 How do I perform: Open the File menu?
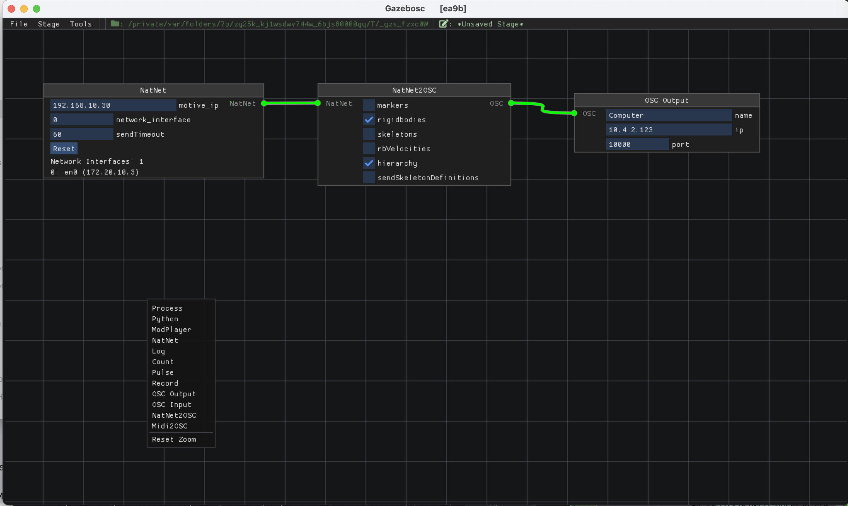tap(19, 24)
